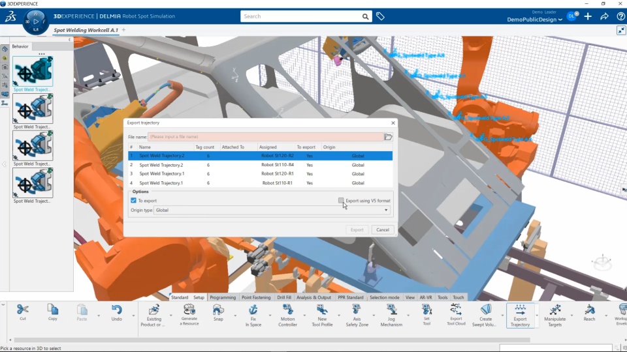Screen dimensions: 627x352
Task: Open the Analysis & Output tab
Action: tap(314, 297)
